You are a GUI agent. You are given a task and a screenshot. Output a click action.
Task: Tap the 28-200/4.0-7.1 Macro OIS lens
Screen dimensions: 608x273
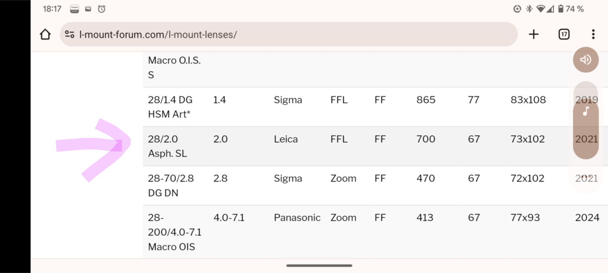(174, 232)
